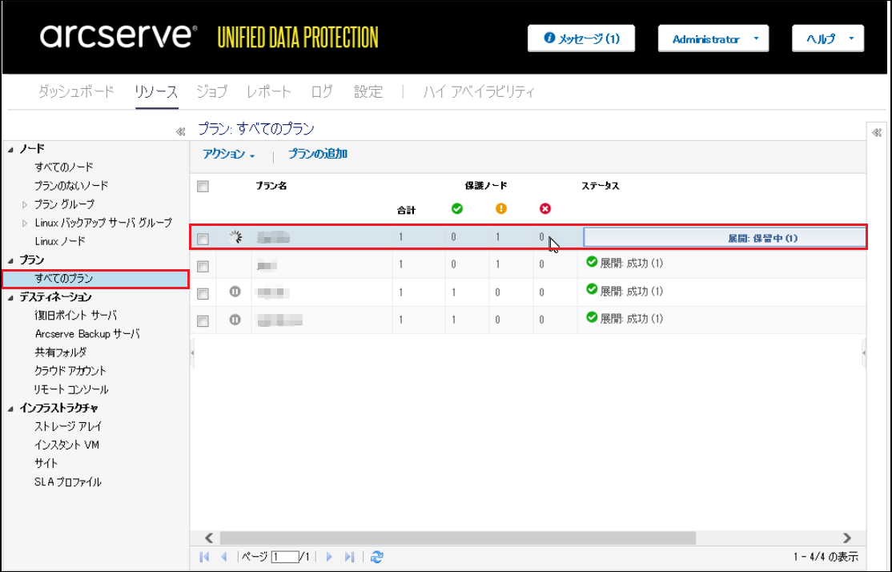The width and height of the screenshot is (892, 572).
Task: Select すべてのノード in the tree
Action: tap(64, 167)
